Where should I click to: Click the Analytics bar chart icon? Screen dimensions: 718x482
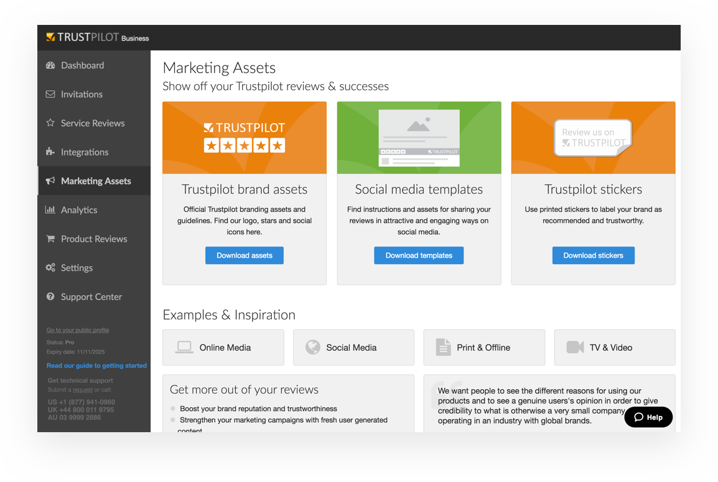click(x=50, y=210)
